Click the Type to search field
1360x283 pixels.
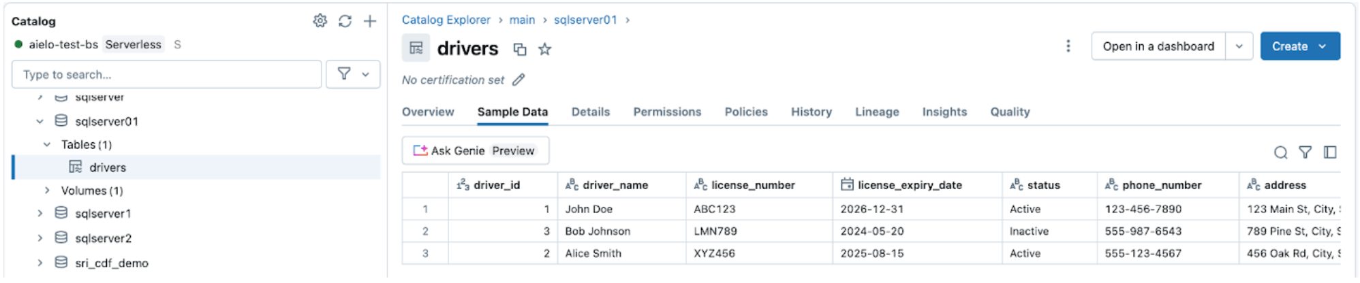(x=166, y=74)
